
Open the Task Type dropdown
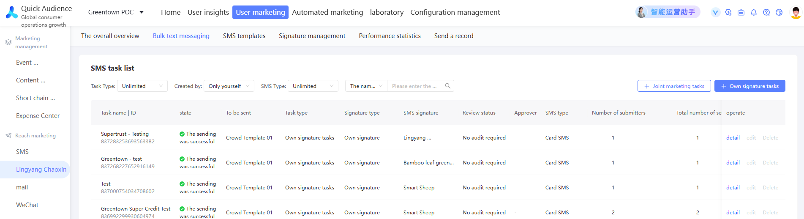point(142,86)
